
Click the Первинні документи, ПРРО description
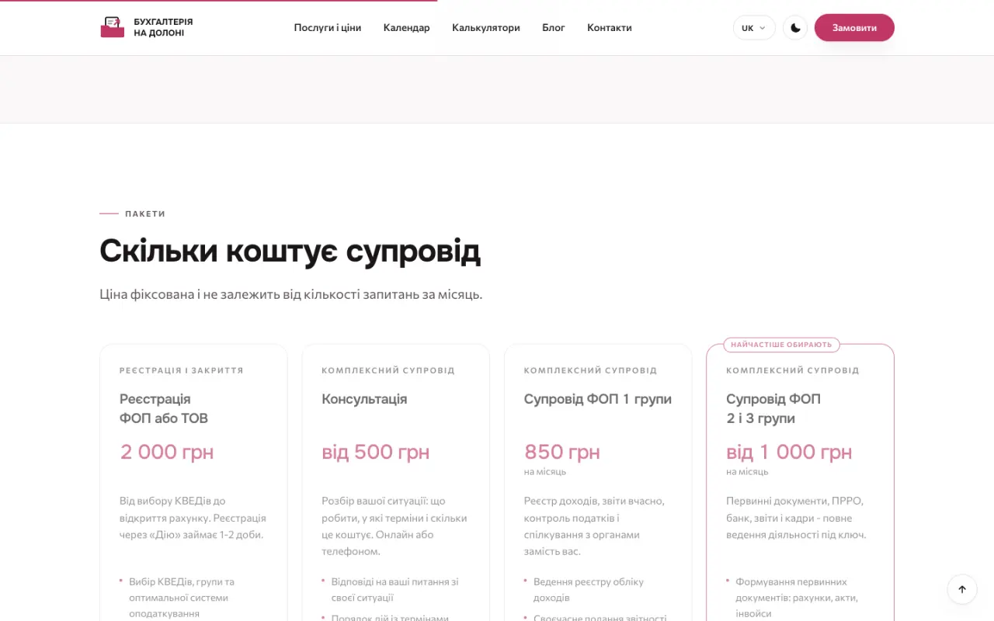tap(796, 518)
